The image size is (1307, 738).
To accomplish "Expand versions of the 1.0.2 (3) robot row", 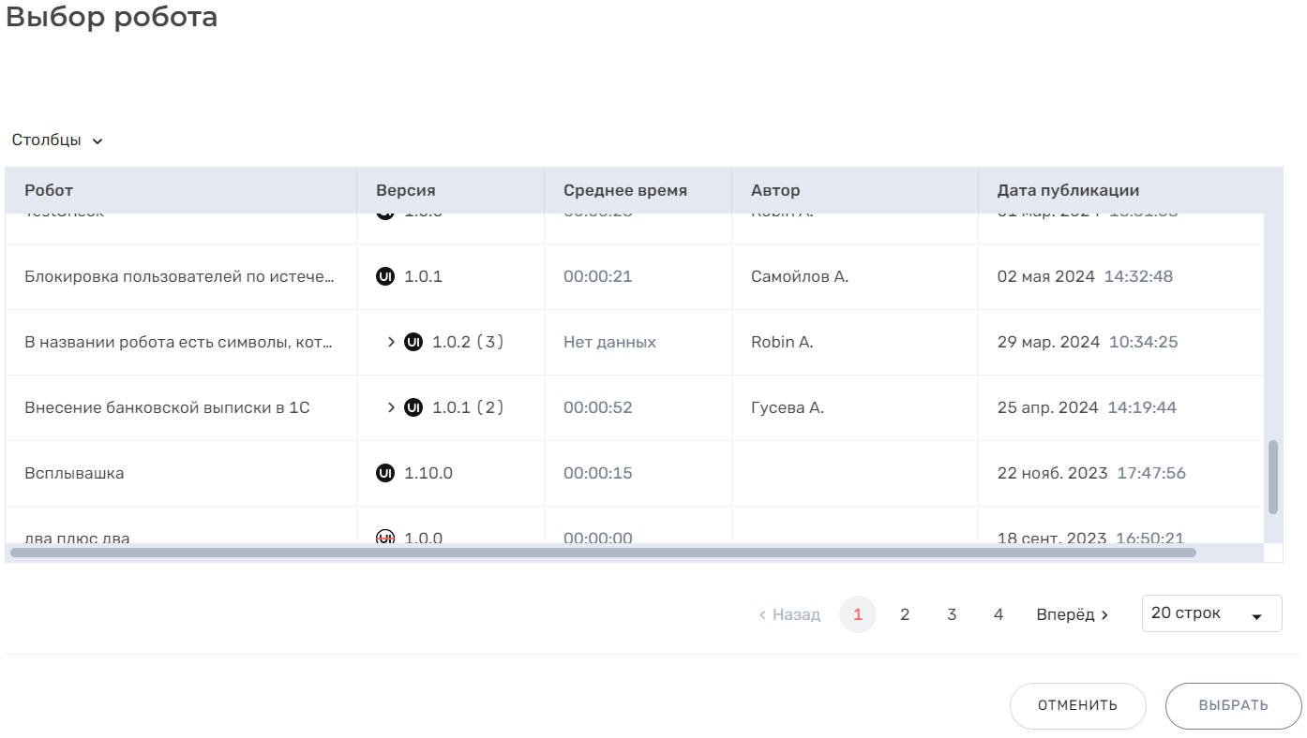I will [x=391, y=342].
